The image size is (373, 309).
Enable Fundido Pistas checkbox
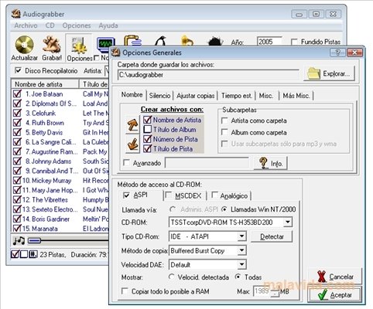pyautogui.click(x=294, y=42)
